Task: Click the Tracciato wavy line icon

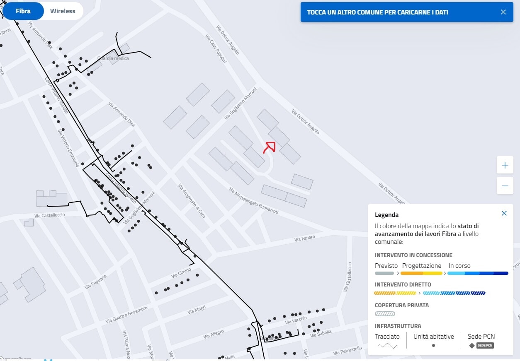Action: [387, 346]
